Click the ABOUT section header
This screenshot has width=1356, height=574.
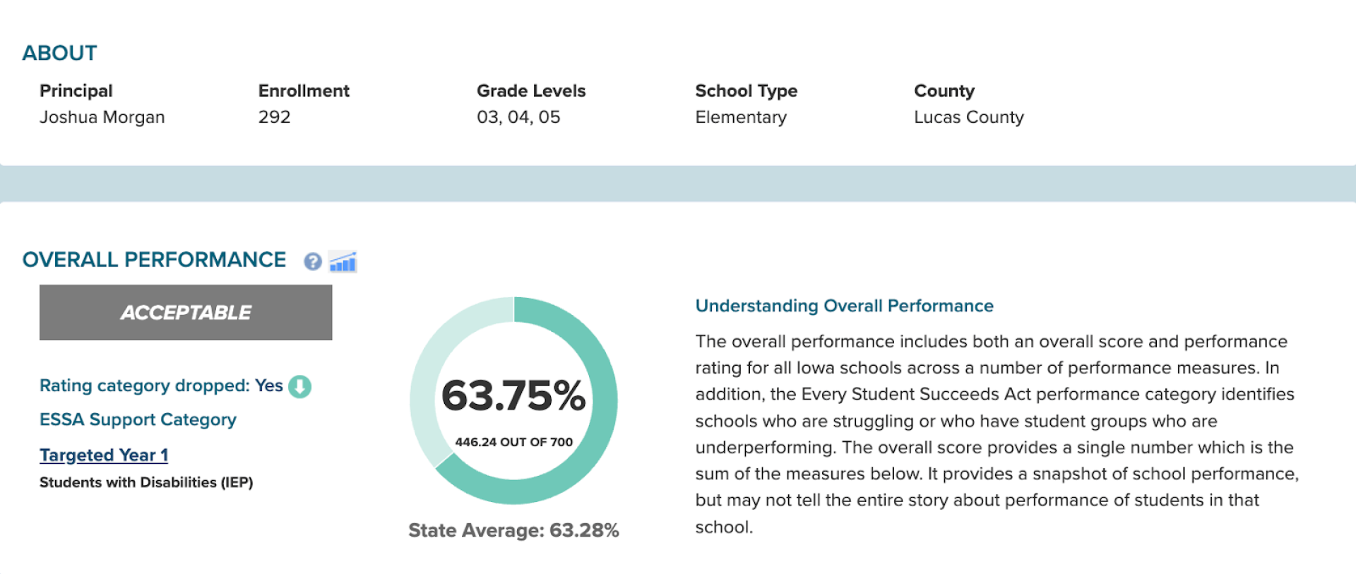60,52
